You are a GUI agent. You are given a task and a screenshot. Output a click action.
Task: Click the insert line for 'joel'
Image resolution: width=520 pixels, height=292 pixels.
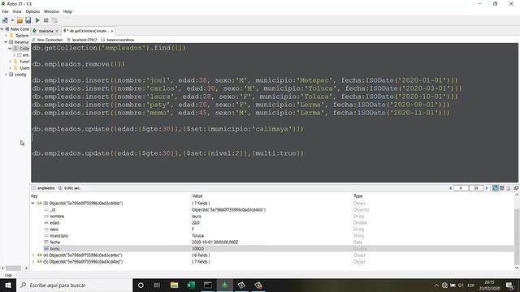245,80
